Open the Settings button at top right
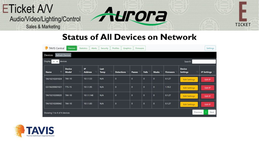This screenshot has width=259, height=146. [210, 48]
